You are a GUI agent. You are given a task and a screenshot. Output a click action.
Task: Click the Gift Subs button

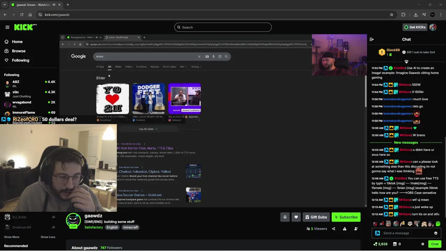[316, 217]
